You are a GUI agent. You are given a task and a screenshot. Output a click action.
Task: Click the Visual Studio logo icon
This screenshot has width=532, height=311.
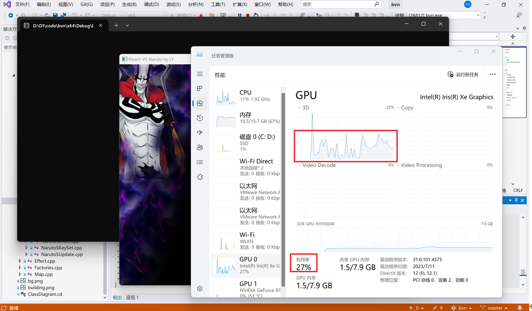[x=7, y=4]
